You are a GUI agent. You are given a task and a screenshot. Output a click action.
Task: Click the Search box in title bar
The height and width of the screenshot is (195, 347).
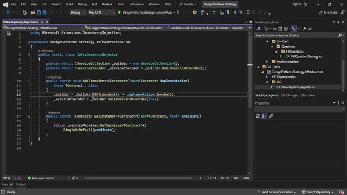[x=188, y=4]
